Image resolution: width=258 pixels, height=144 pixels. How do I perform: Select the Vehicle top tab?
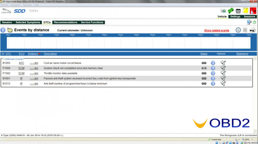[x=222, y=16]
